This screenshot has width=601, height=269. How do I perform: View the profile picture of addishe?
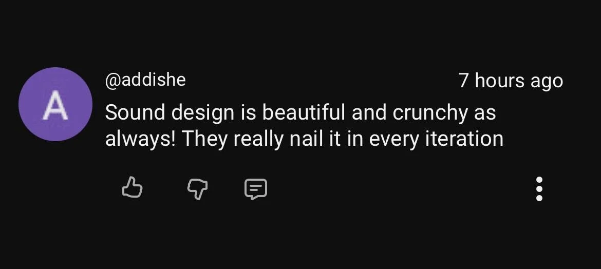tap(55, 104)
